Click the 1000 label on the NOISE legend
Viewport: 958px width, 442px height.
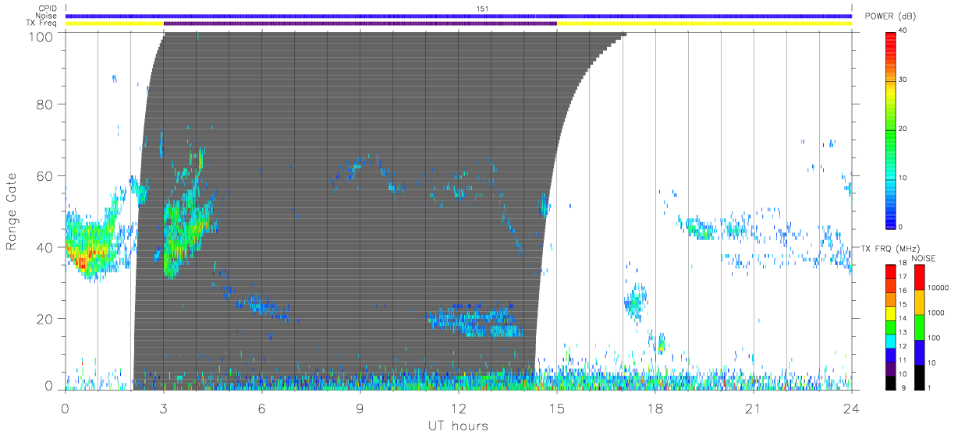click(937, 313)
